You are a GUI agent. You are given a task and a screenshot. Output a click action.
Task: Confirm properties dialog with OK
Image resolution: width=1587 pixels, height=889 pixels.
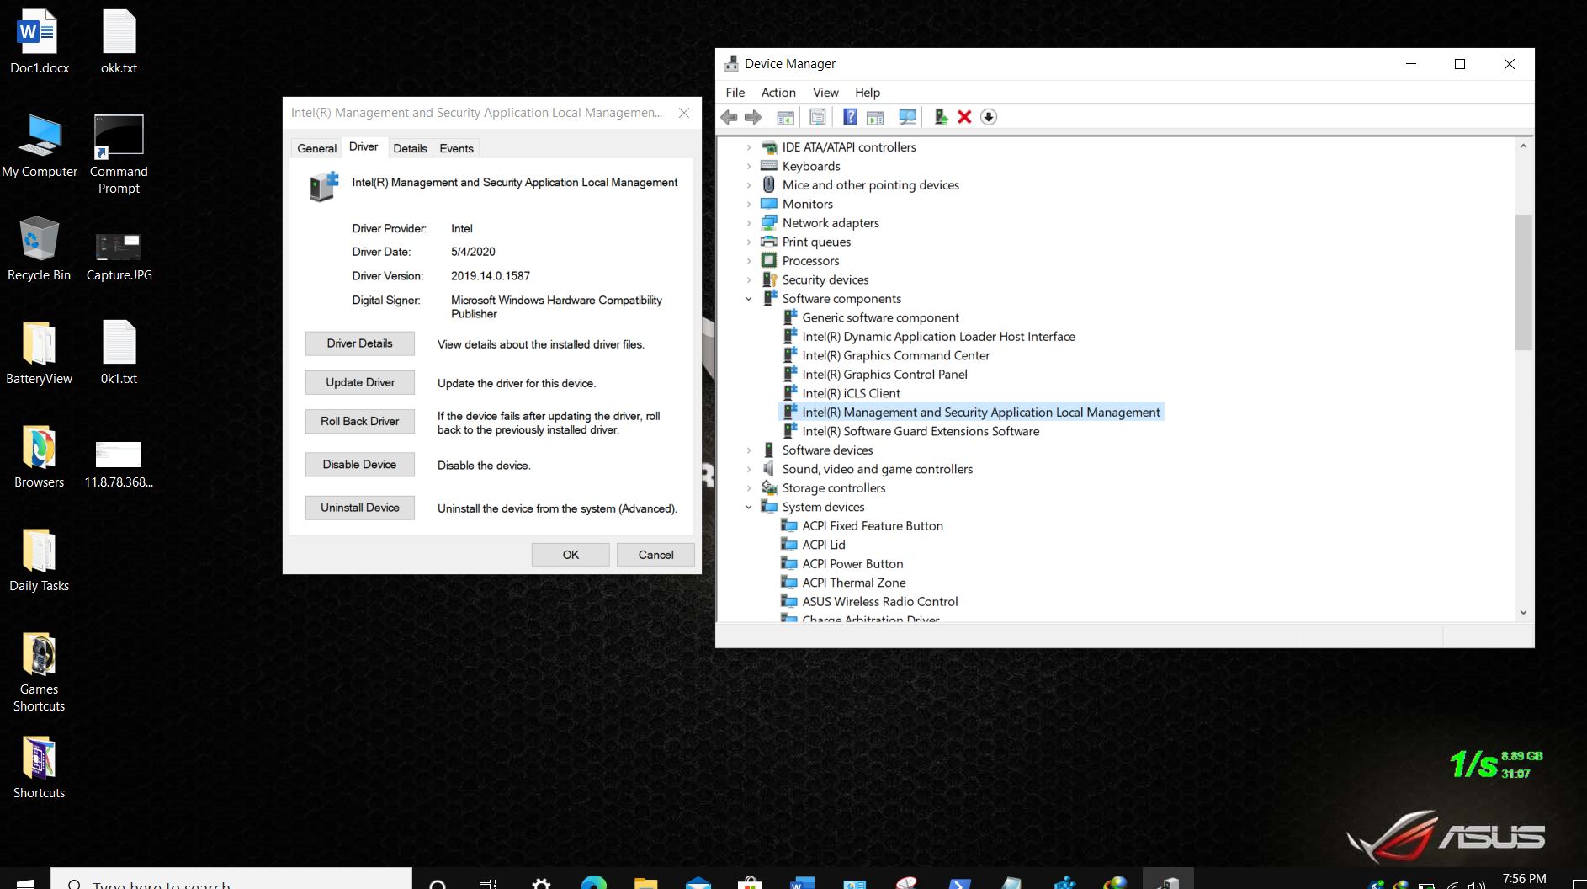[571, 555]
